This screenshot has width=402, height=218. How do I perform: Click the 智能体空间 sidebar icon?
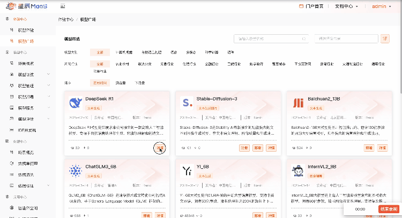click(x=12, y=208)
